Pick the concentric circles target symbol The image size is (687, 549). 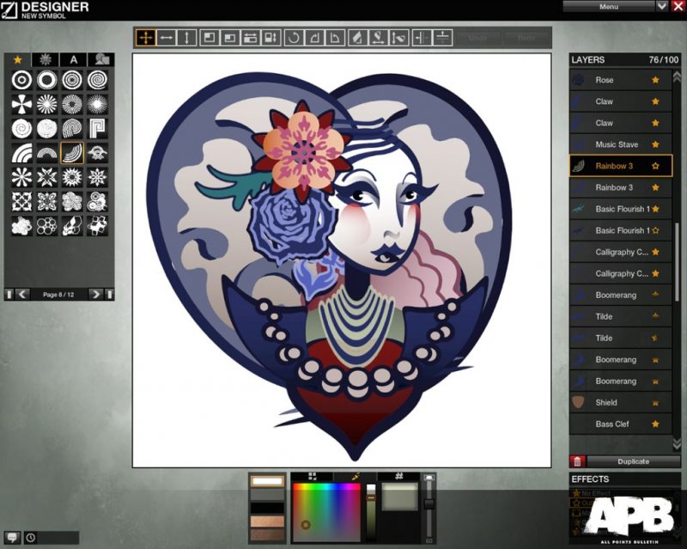pyautogui.click(x=22, y=80)
